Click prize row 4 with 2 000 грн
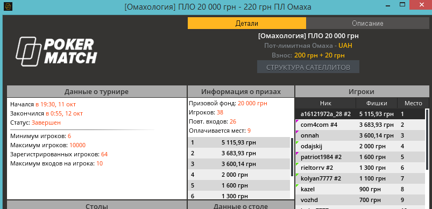Viewport: 432px width, 209px height. tap(239, 175)
